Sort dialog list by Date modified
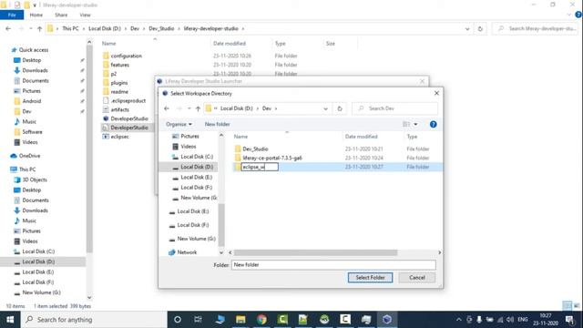The image size is (583, 328). pyautogui.click(x=361, y=137)
